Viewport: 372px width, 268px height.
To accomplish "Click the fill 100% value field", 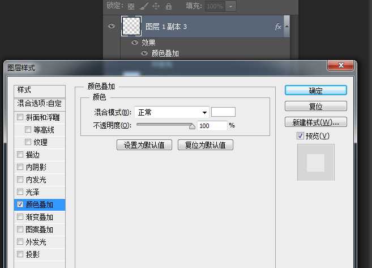I will click(x=215, y=6).
